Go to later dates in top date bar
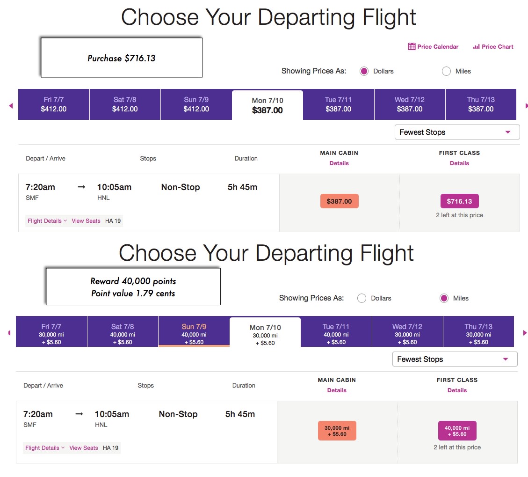 (526, 106)
